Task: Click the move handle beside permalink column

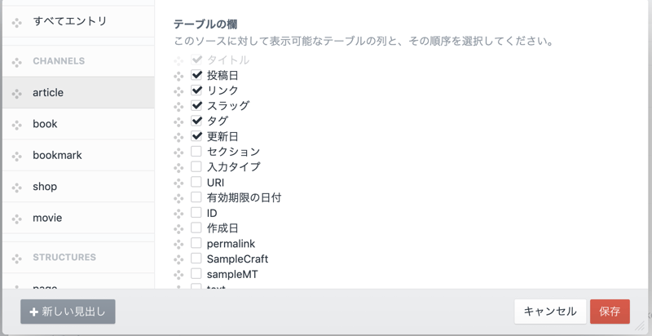Action: coord(179,245)
